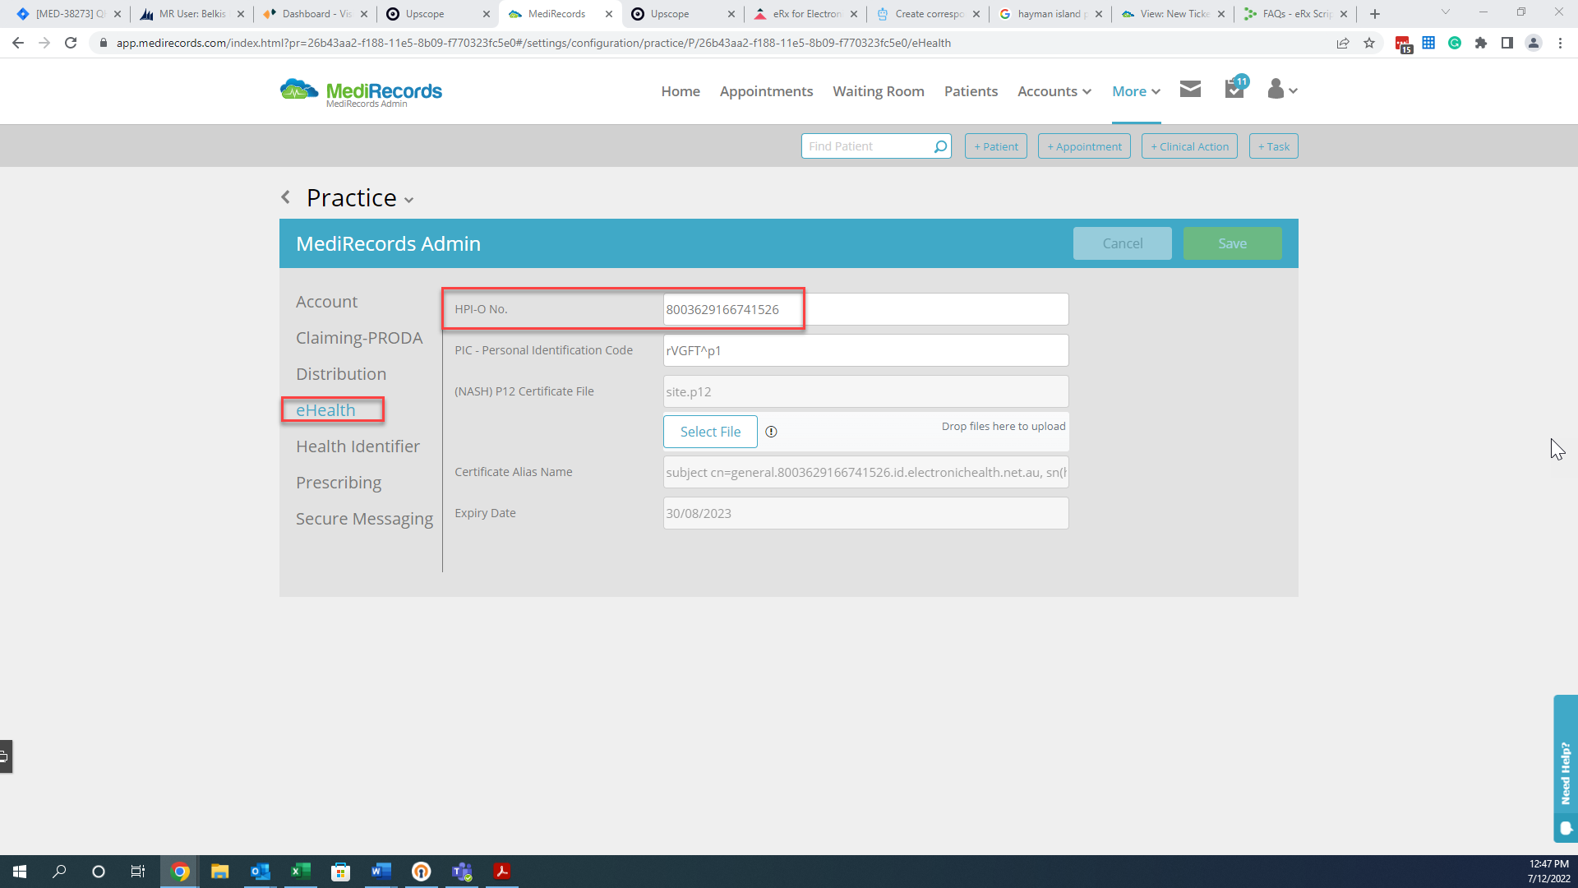Click the Certificate Alias Name field
Viewport: 1578px width, 888px height.
point(865,472)
